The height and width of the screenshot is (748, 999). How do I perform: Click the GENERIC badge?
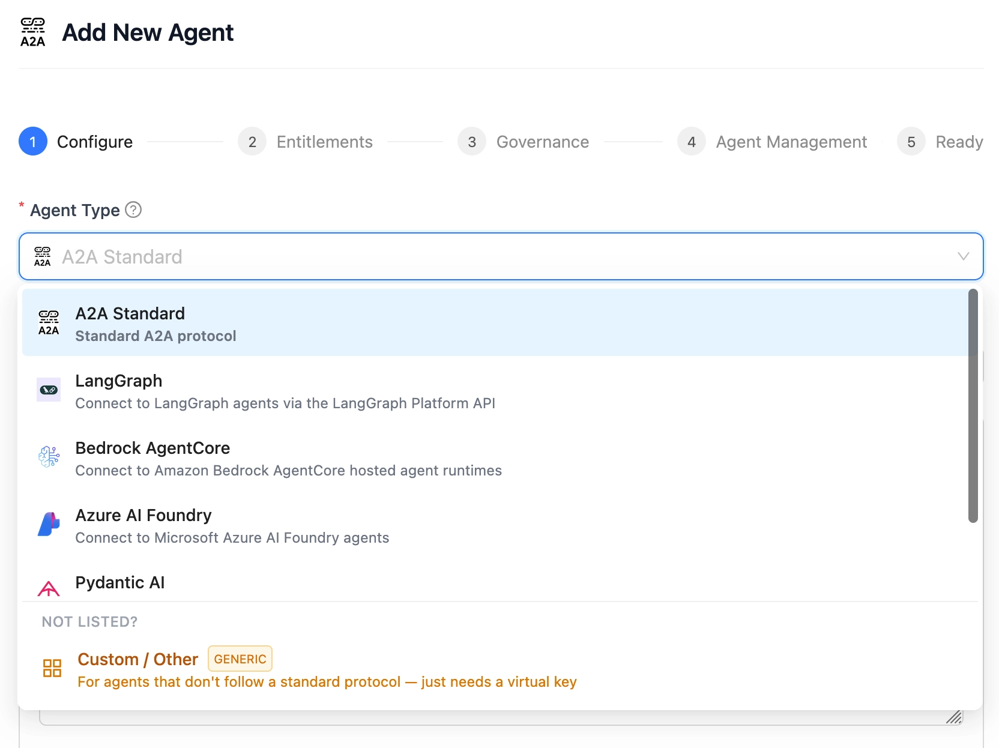[240, 659]
